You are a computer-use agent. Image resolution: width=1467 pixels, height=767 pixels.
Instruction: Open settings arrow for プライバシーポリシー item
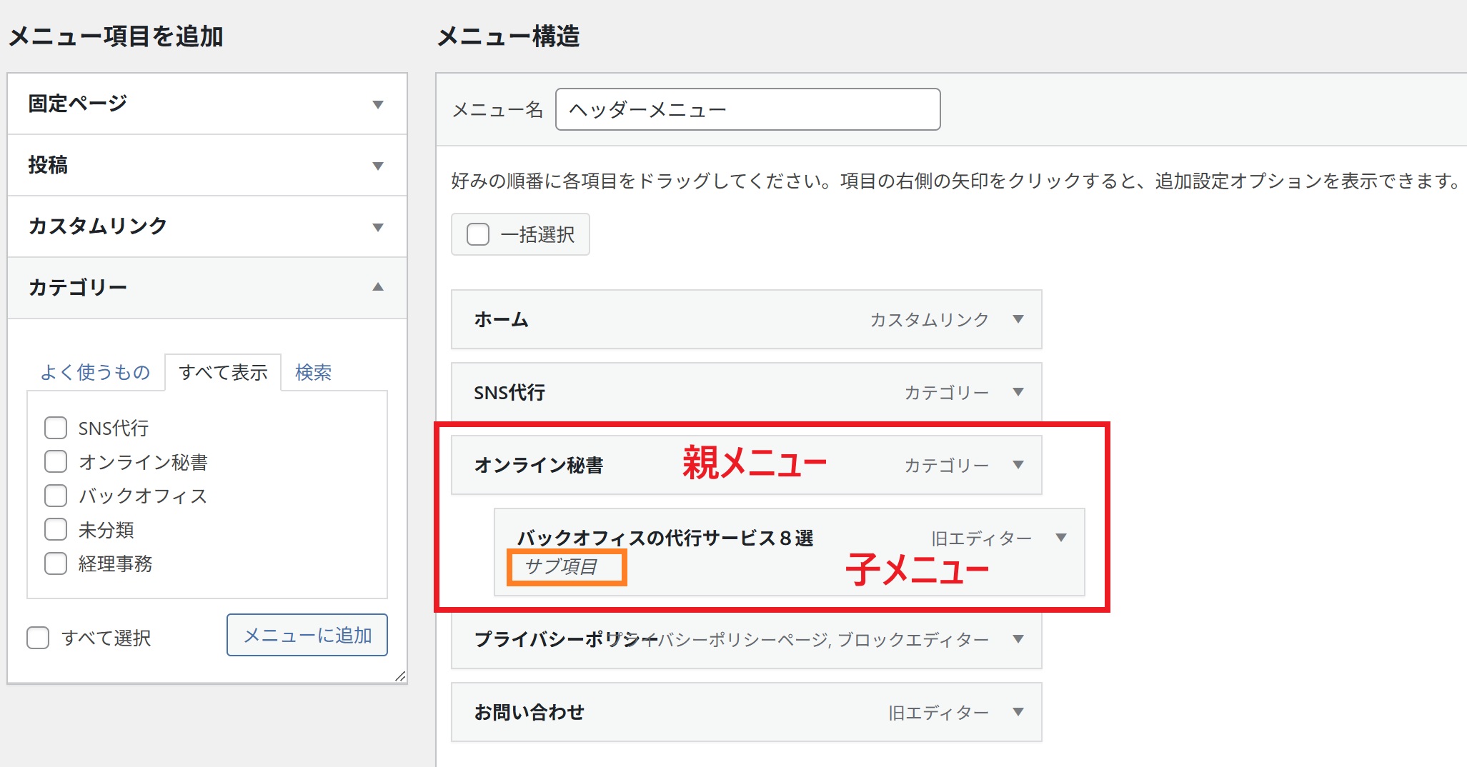point(1018,639)
